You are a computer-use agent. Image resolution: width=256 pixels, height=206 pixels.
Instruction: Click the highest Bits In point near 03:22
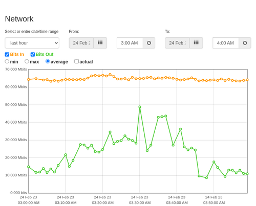coord(110,75)
